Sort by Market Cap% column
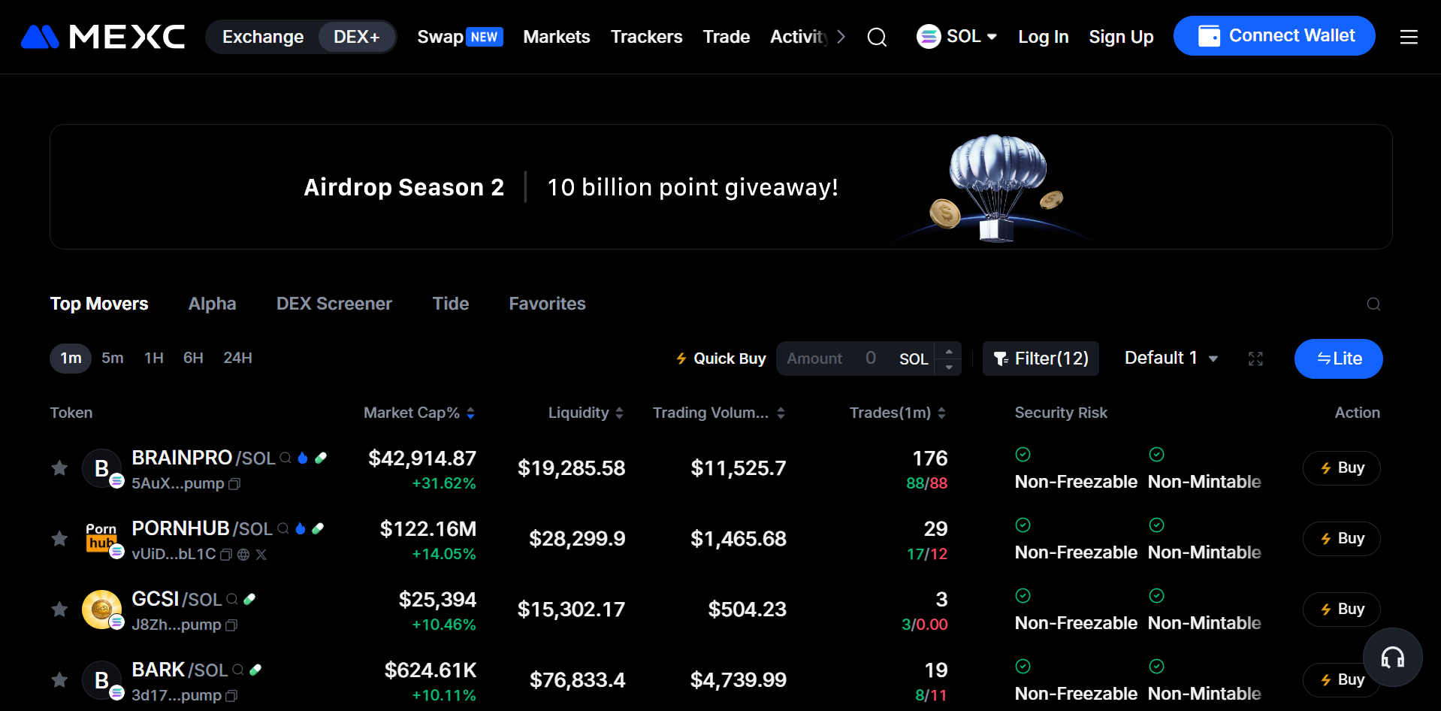The image size is (1441, 711). [x=419, y=413]
